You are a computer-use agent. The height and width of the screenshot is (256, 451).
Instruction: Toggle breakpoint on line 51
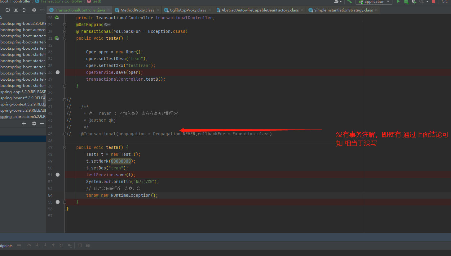57,175
